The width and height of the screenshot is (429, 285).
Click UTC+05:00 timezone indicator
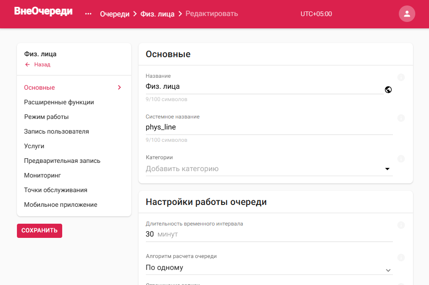point(316,14)
